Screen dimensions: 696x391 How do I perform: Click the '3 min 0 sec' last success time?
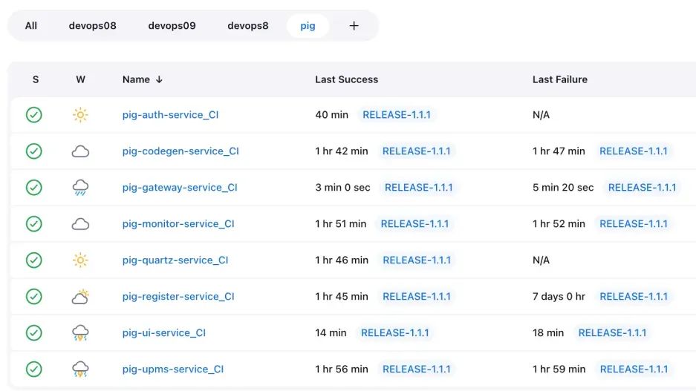click(342, 188)
